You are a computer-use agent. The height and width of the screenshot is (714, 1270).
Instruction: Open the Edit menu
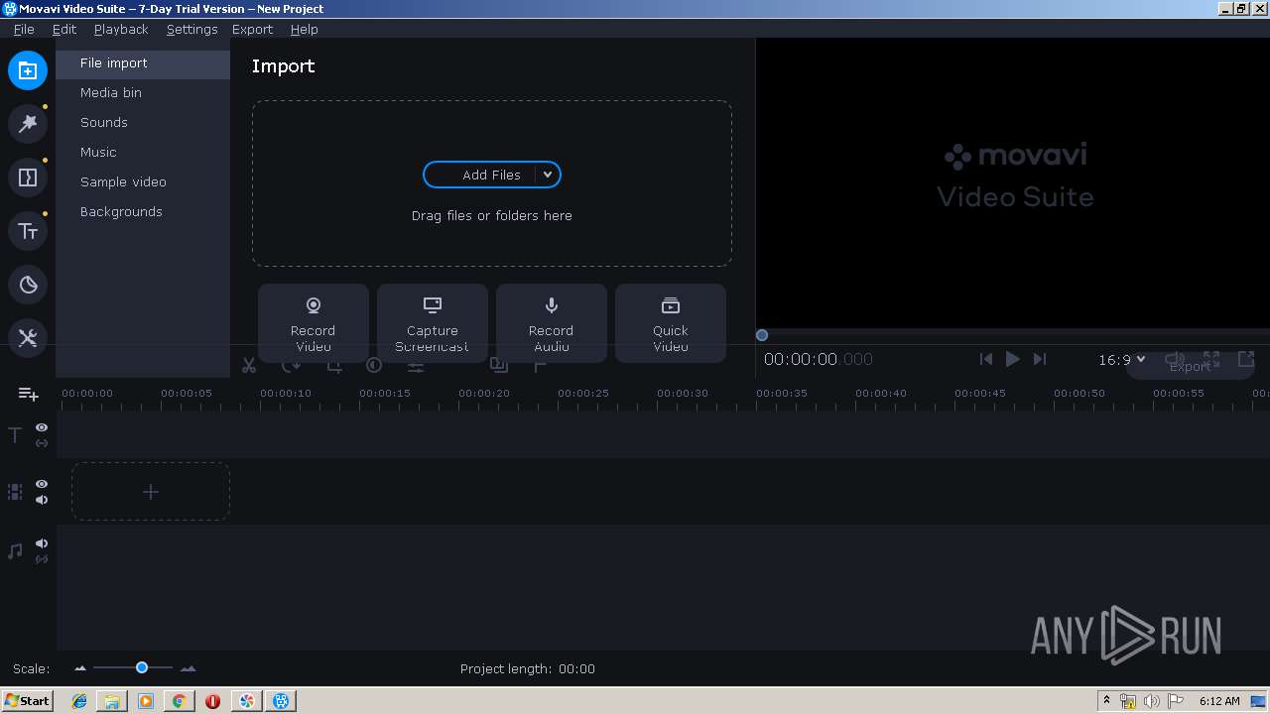(x=64, y=29)
